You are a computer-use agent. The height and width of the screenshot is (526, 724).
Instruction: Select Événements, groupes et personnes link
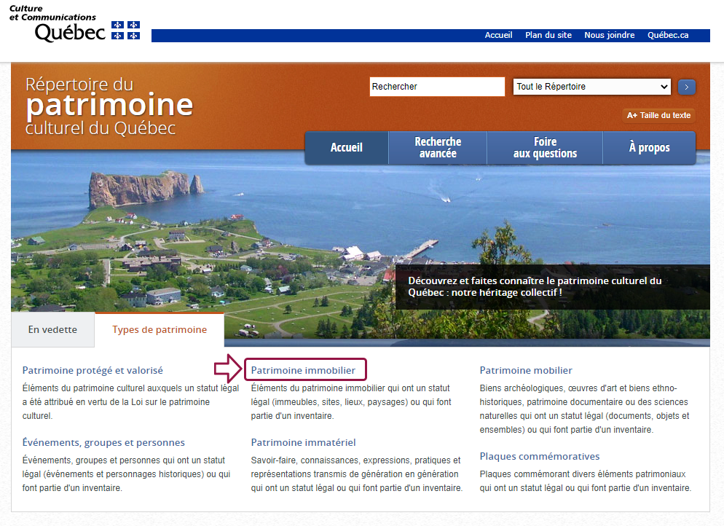103,442
